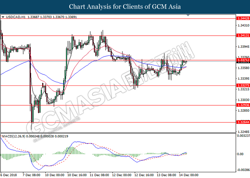The width and height of the screenshot is (250, 178).
Task: Click the 1.33580 price scale value
Action: coord(243,68)
